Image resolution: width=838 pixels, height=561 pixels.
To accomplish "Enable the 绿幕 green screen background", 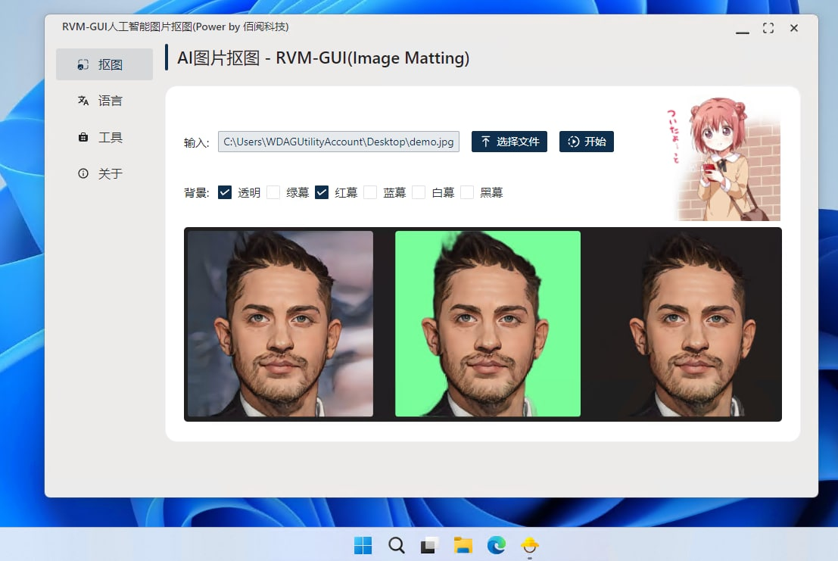I will point(273,192).
